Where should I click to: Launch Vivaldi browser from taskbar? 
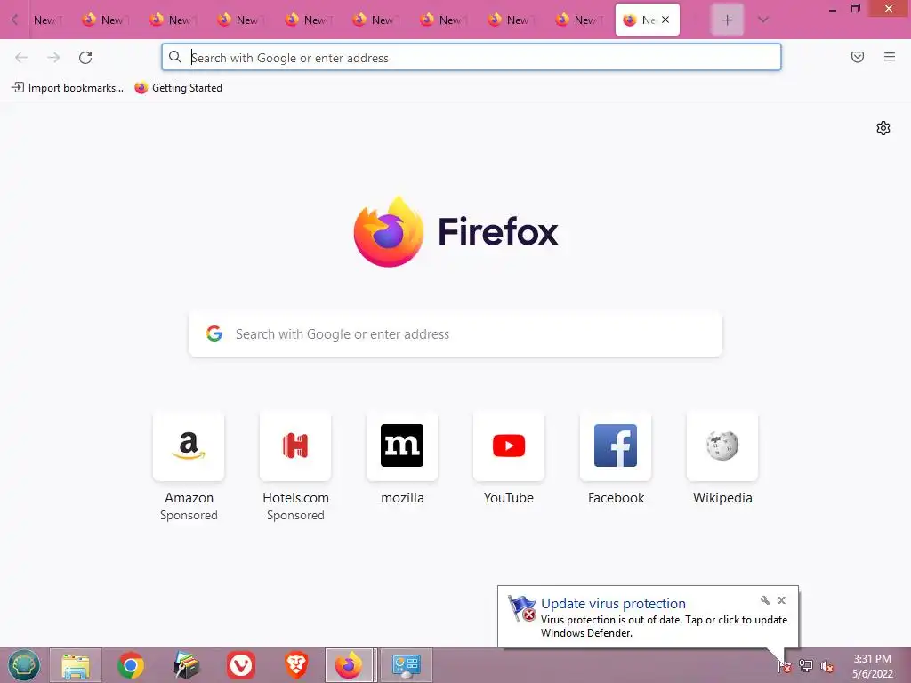241,665
